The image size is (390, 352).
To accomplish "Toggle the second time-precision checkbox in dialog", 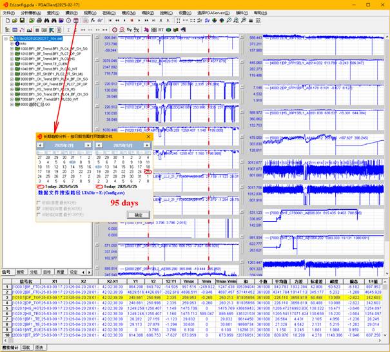I will [39, 209].
